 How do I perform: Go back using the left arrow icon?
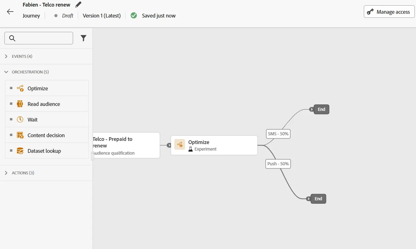pos(10,12)
